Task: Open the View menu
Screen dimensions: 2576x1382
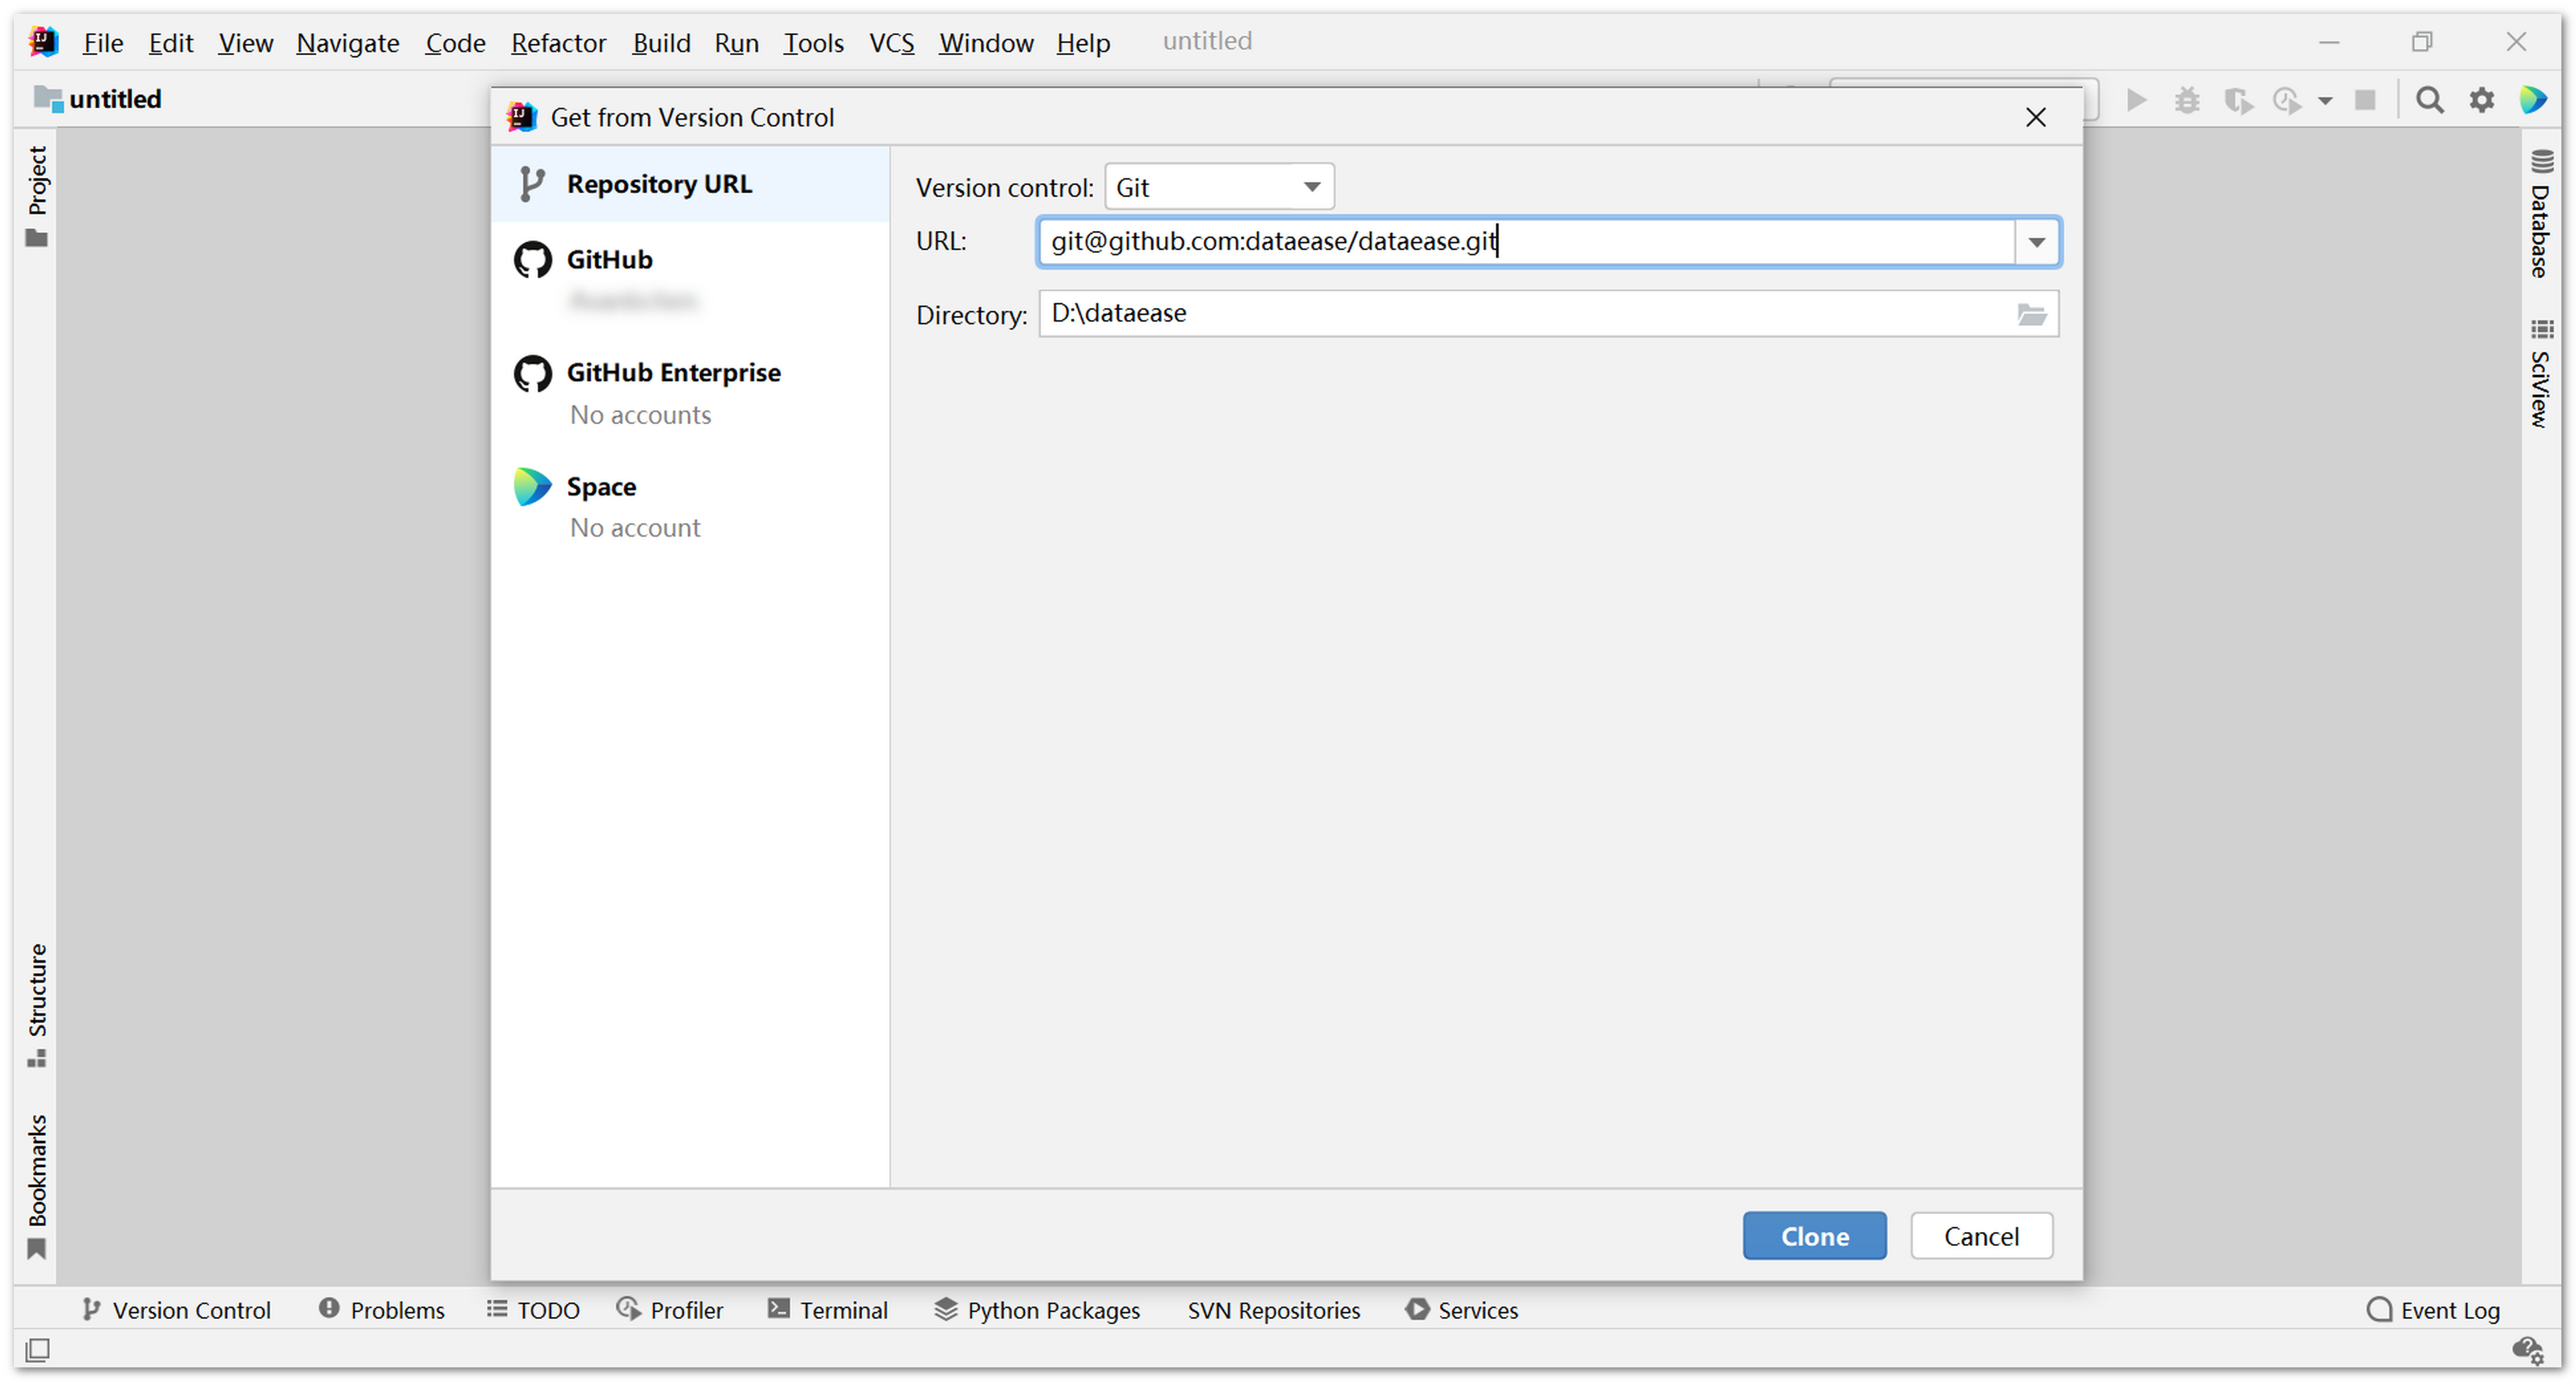Action: coord(246,43)
